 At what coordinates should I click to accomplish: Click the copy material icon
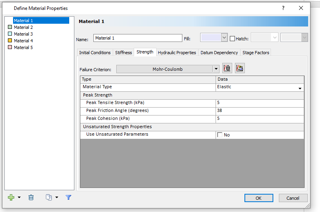point(49,197)
